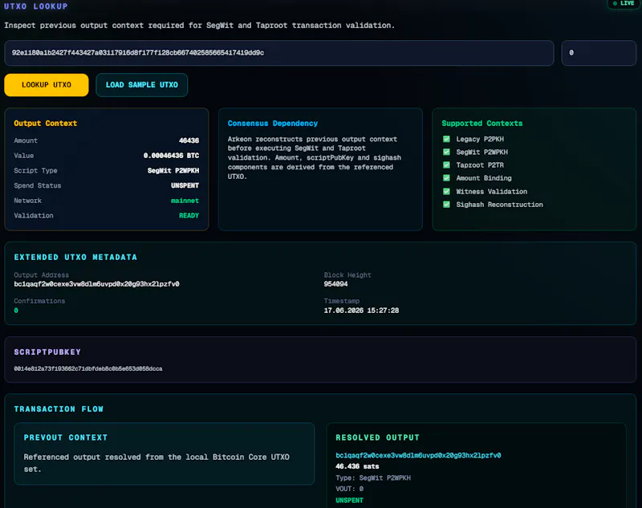Click the Consensus Dependency heading
The image size is (642, 508).
point(273,124)
